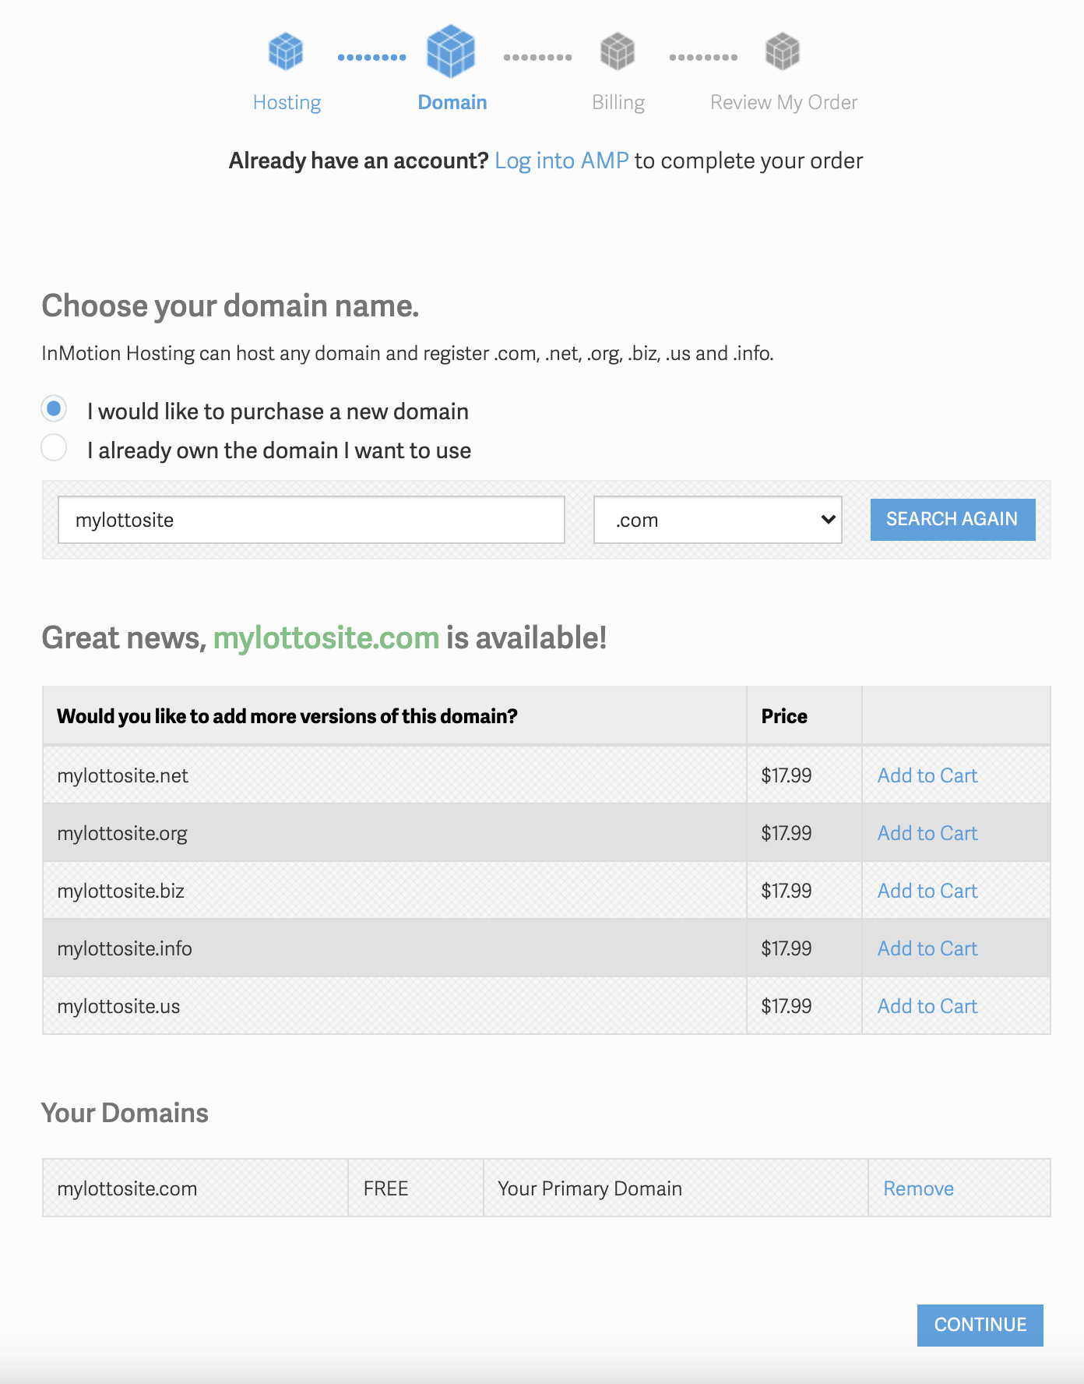Click the mylottosite.net row name
The image size is (1084, 1384).
122,775
